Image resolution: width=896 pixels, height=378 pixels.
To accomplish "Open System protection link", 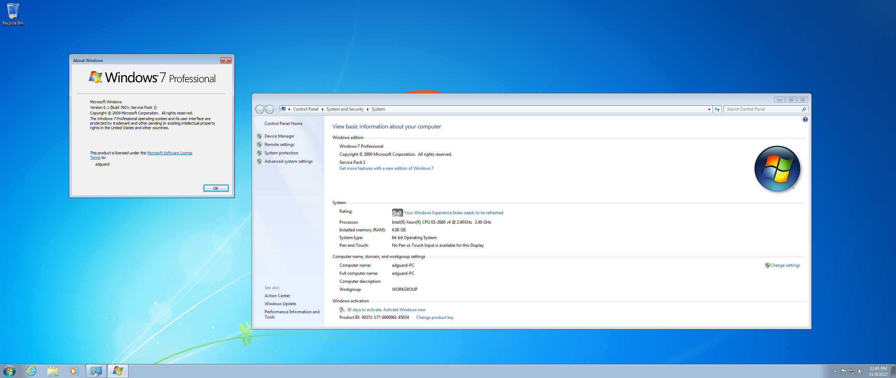I will [x=281, y=153].
